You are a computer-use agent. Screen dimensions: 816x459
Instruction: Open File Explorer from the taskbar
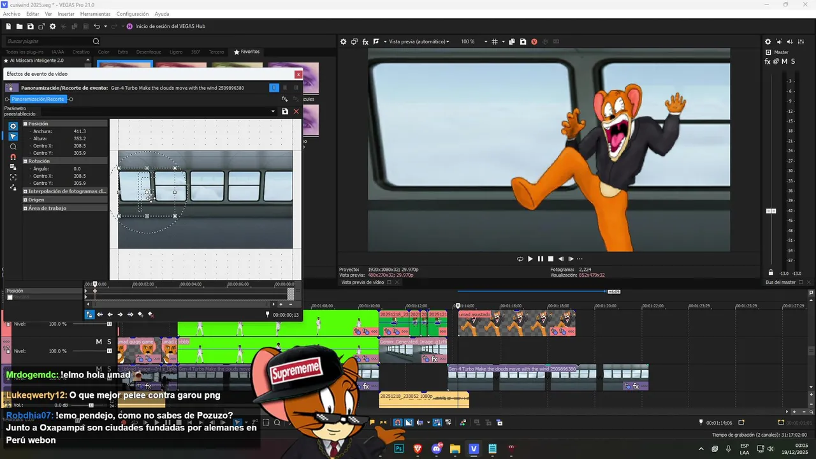455,449
